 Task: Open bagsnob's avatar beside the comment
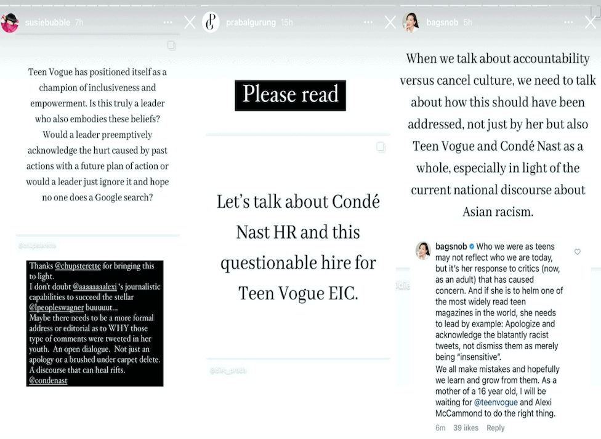point(423,250)
